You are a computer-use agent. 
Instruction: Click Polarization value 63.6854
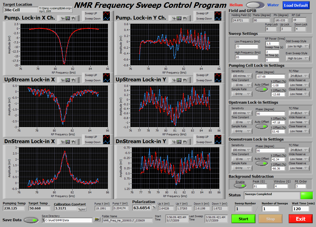pyautogui.click(x=142, y=208)
